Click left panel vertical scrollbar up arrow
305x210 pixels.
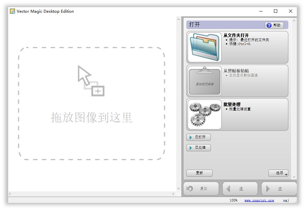pos(178,19)
